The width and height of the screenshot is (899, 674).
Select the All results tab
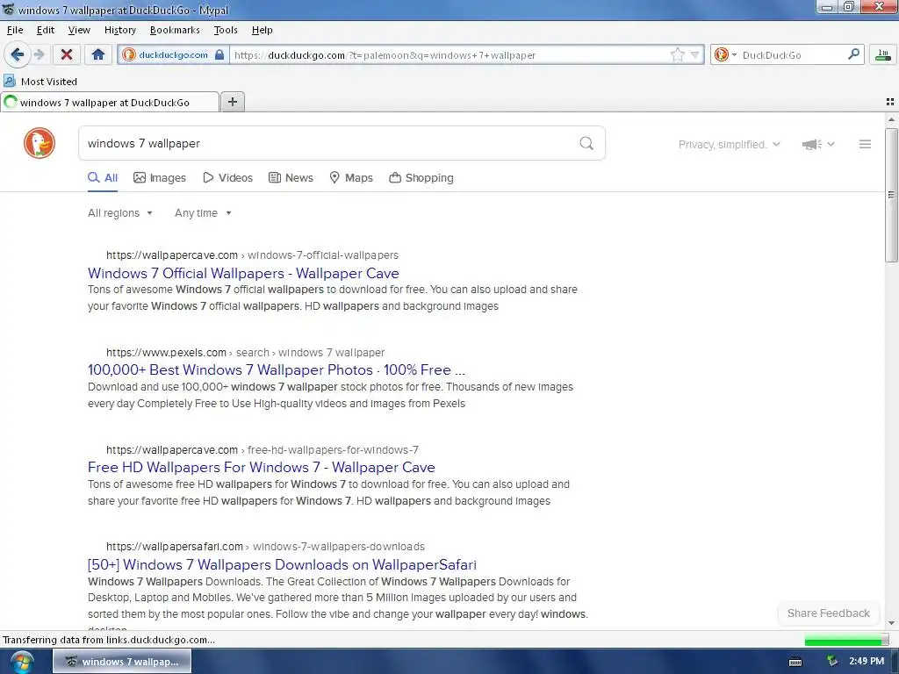pyautogui.click(x=103, y=177)
